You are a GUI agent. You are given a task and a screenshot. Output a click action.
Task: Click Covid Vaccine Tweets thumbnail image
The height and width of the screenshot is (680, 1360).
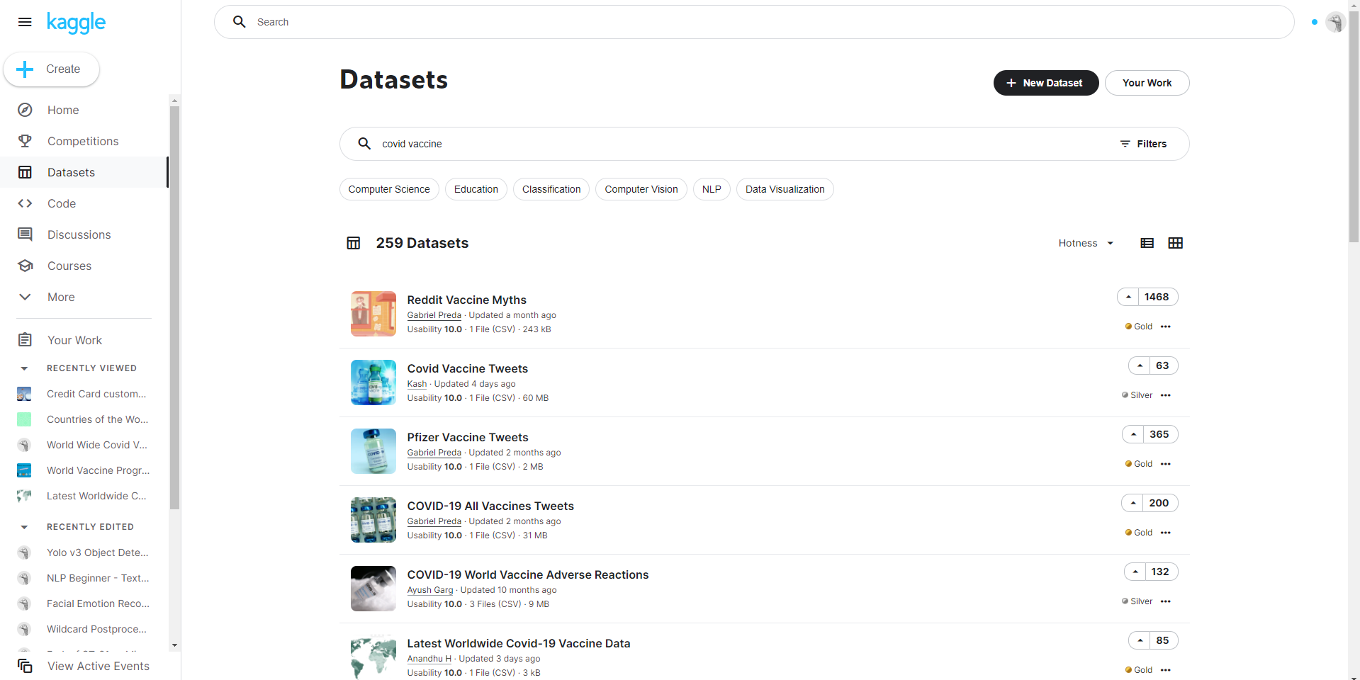(373, 382)
